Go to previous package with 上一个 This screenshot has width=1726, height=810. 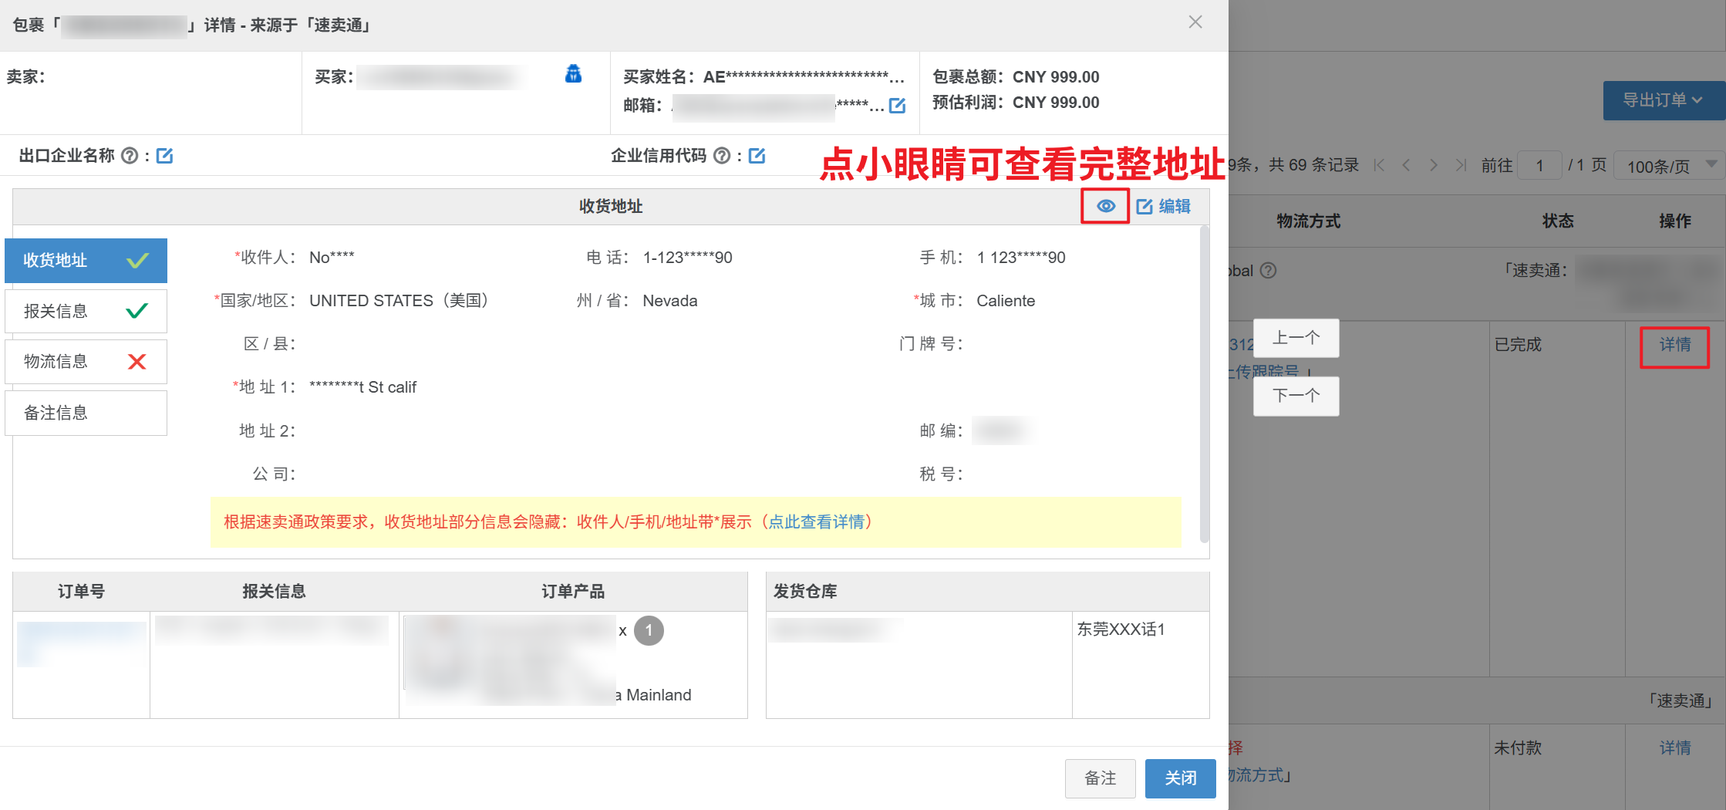point(1296,338)
